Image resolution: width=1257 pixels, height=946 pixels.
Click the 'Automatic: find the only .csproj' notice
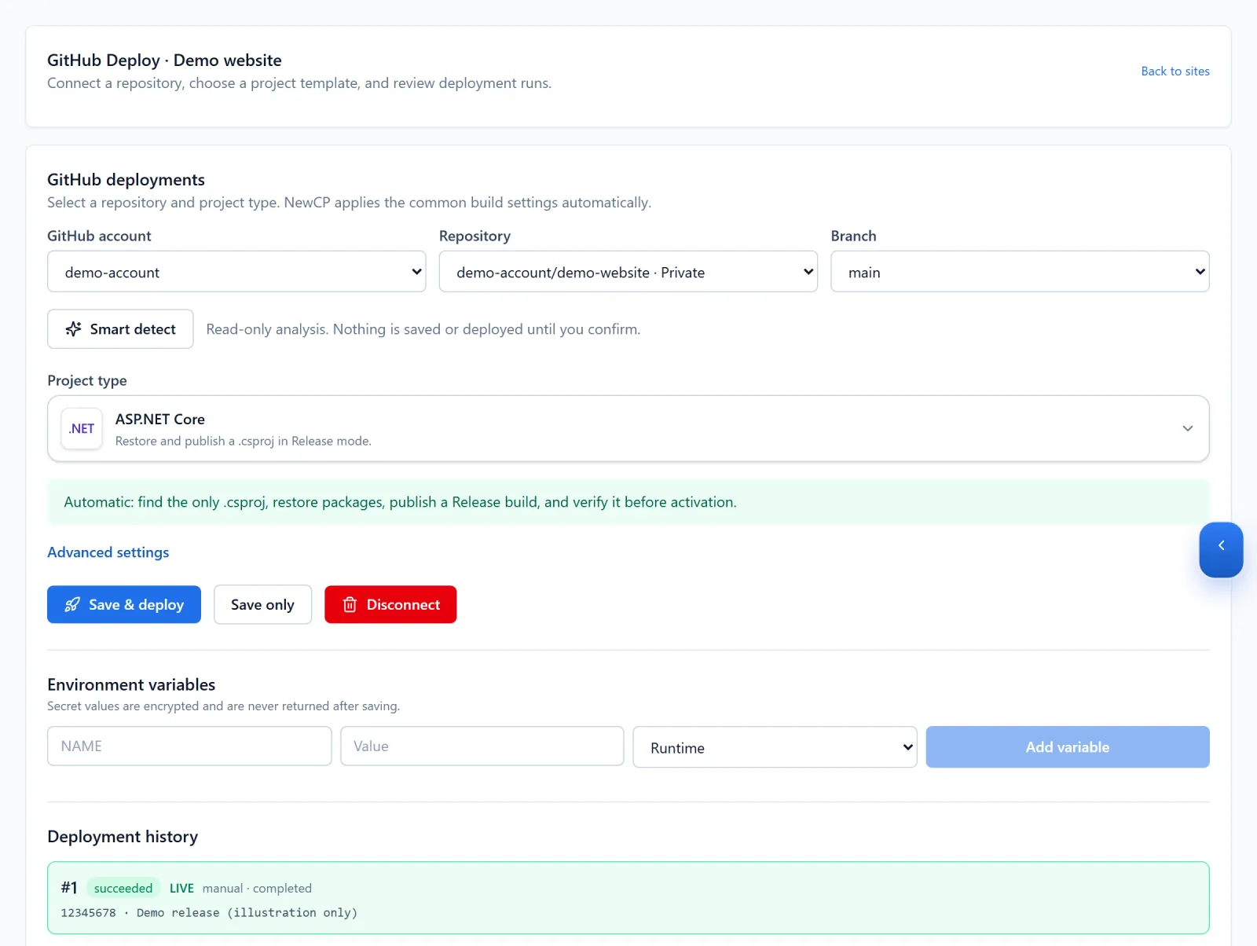coord(628,502)
